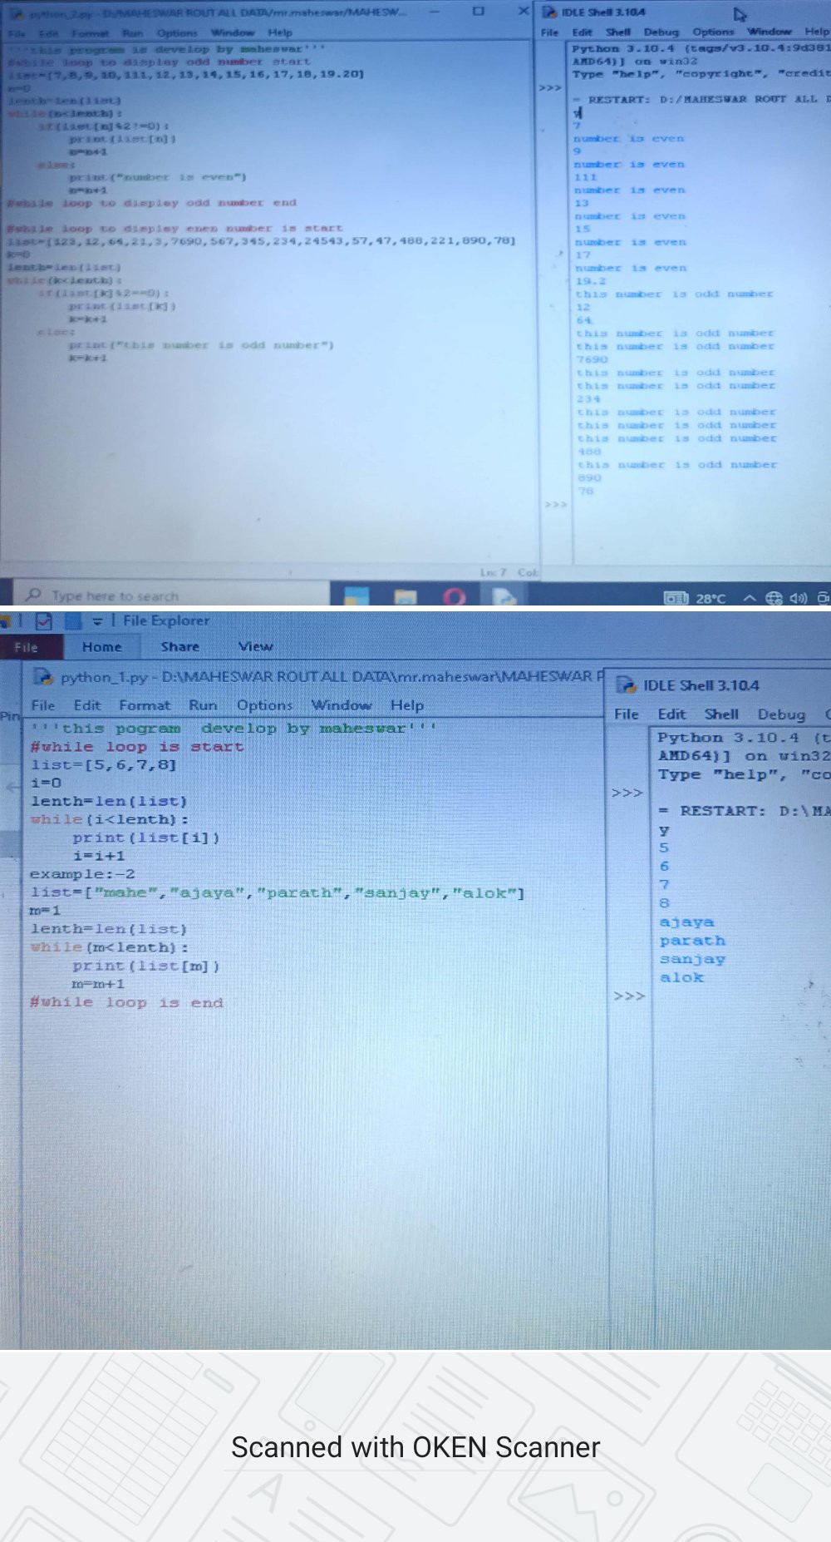The height and width of the screenshot is (1542, 831).
Task: Open the Home tab in File Explorer
Action: (x=101, y=647)
